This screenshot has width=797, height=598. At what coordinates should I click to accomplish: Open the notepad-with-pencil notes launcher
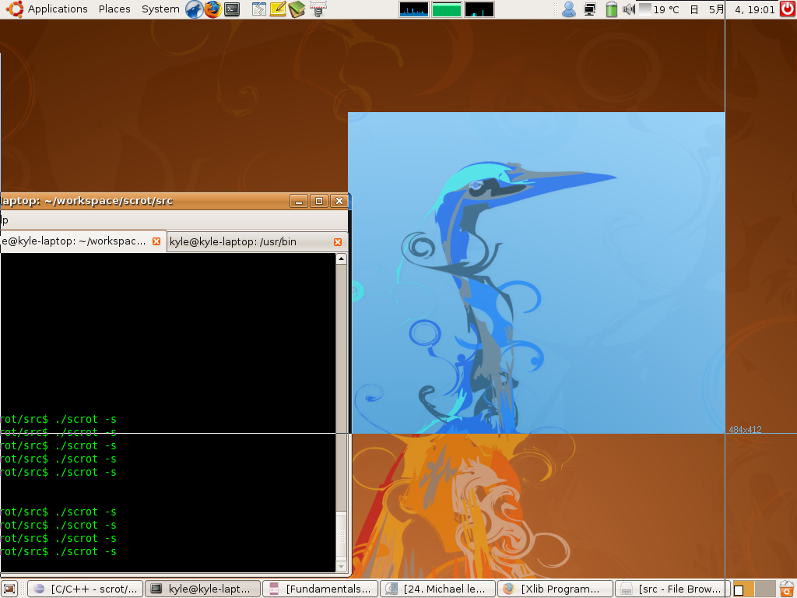(x=278, y=9)
